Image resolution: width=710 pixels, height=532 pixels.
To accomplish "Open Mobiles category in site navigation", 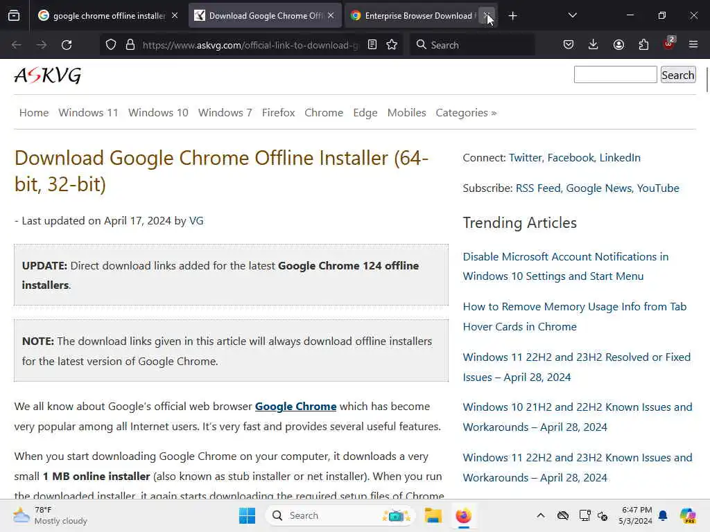I will (406, 113).
